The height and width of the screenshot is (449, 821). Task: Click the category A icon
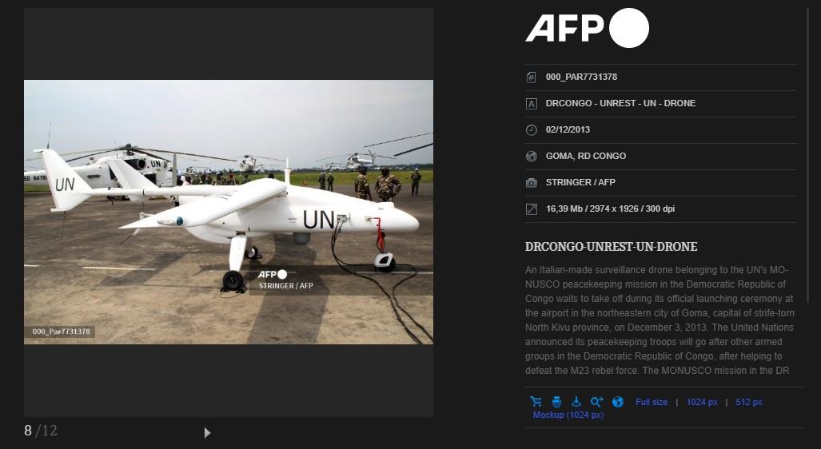coord(532,104)
